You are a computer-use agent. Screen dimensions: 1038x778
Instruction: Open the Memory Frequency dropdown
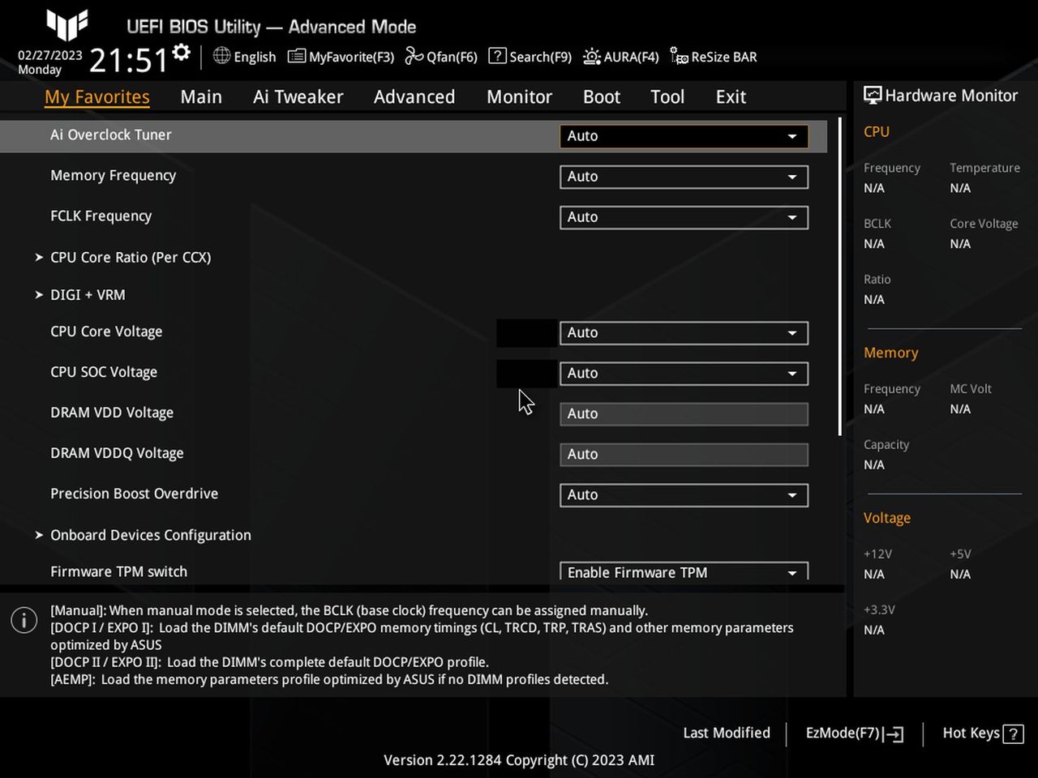[x=684, y=177]
